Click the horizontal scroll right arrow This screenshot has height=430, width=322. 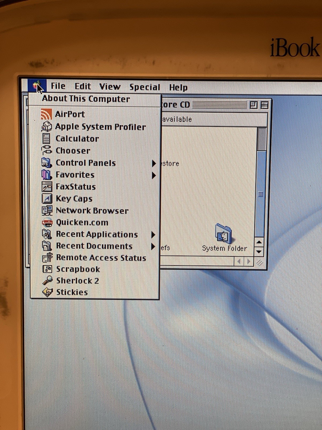248,261
